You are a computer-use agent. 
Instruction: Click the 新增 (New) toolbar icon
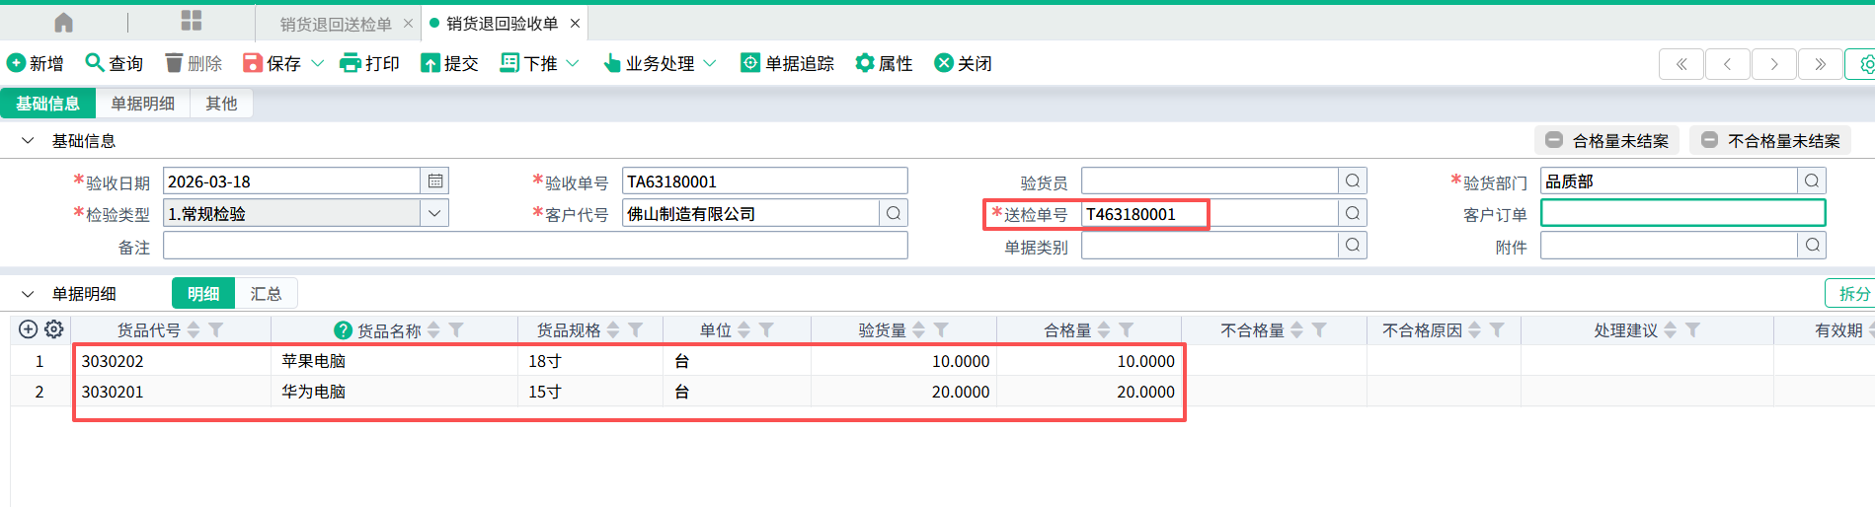17,63
